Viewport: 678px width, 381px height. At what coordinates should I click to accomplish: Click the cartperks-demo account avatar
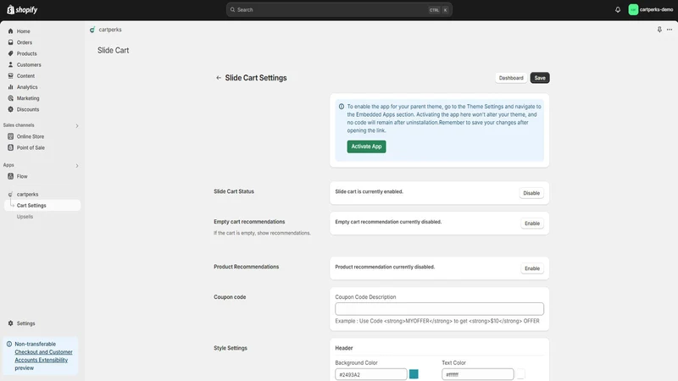point(633,9)
